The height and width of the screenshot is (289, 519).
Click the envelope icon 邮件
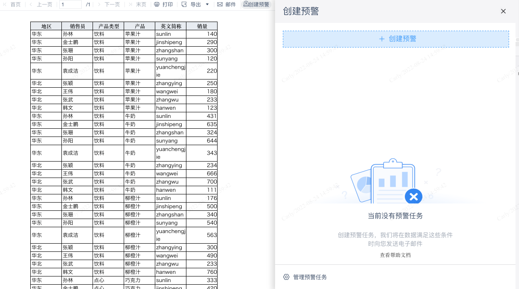click(x=227, y=4)
